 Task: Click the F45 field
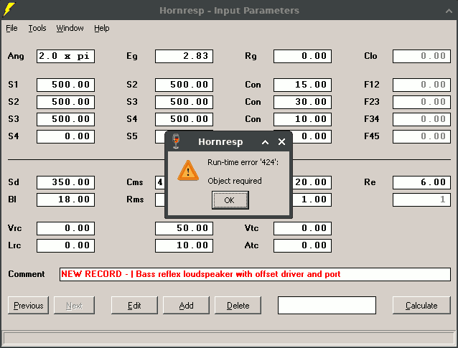click(x=421, y=136)
